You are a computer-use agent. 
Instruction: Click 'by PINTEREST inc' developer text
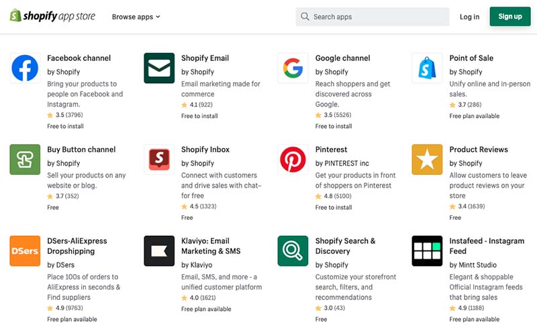pyautogui.click(x=342, y=163)
